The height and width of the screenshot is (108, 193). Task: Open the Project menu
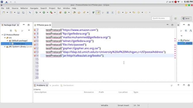coord(52,8)
